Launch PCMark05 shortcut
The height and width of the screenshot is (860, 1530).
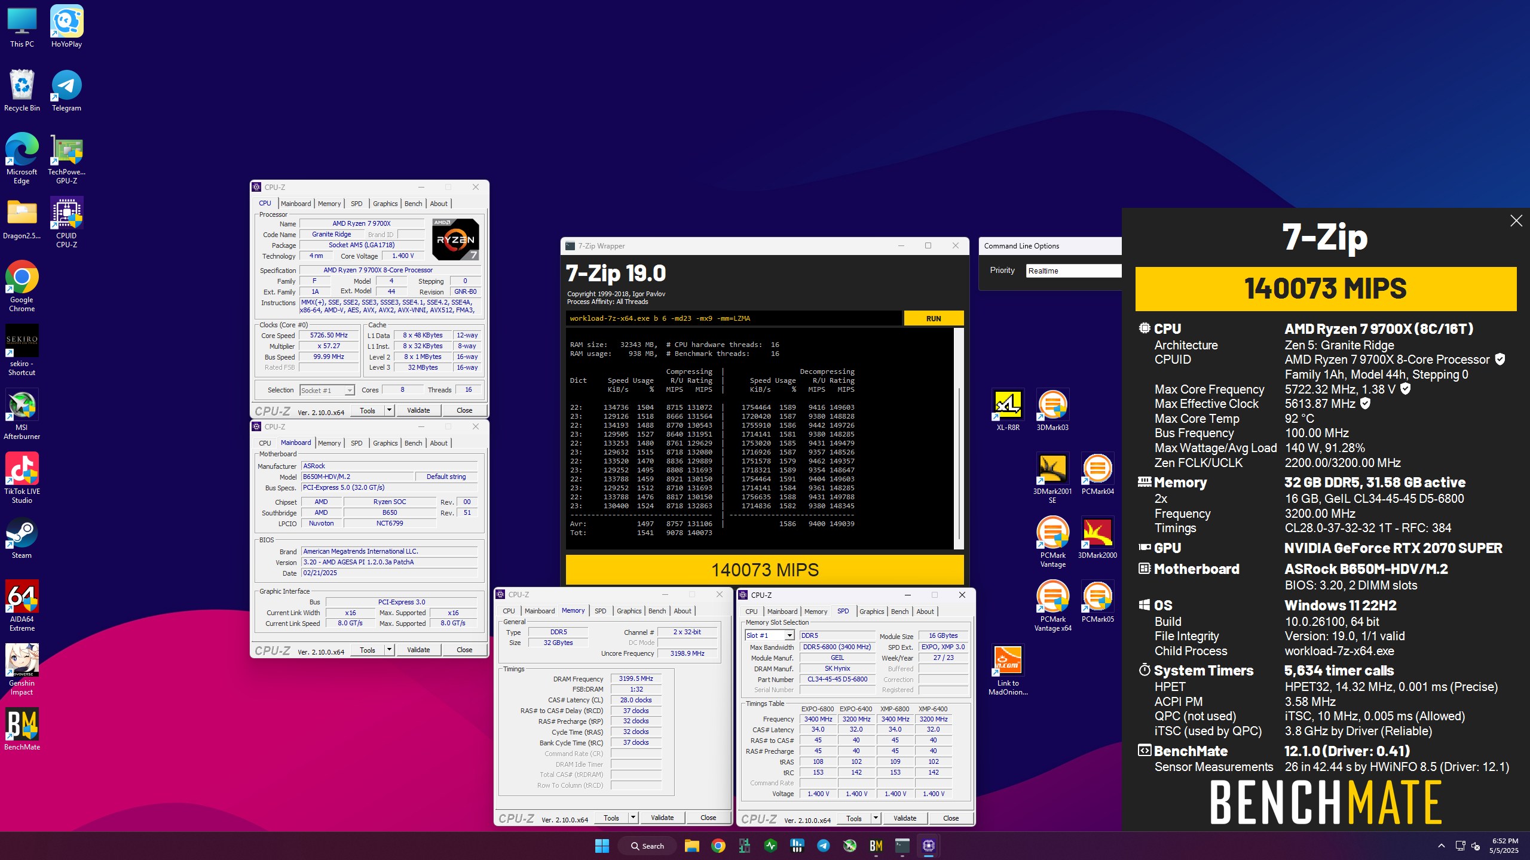(x=1097, y=602)
